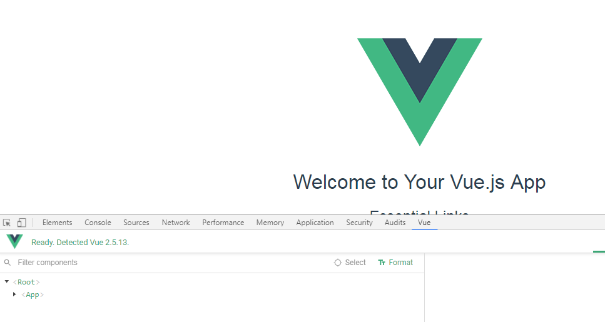
Task: Click the Format Tr icon
Action: tap(382, 263)
